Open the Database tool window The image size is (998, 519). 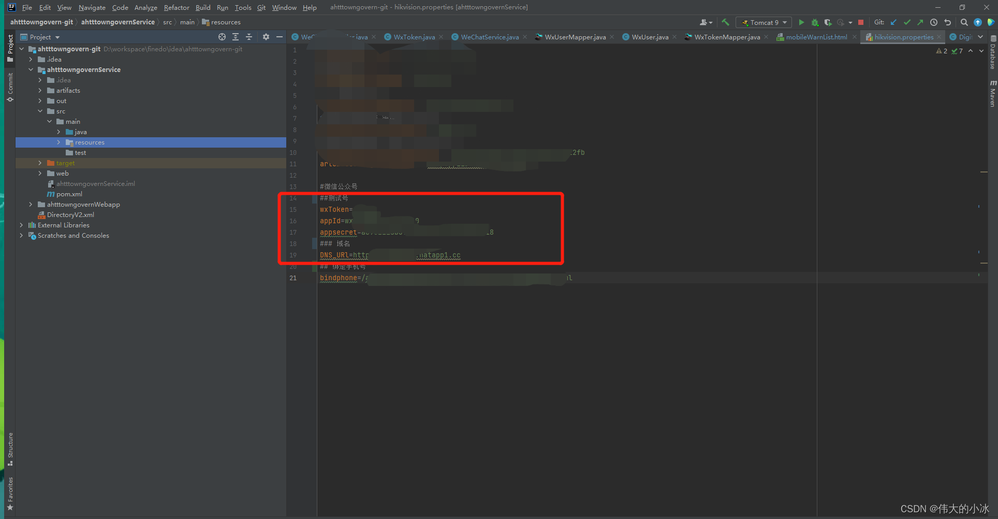click(993, 52)
